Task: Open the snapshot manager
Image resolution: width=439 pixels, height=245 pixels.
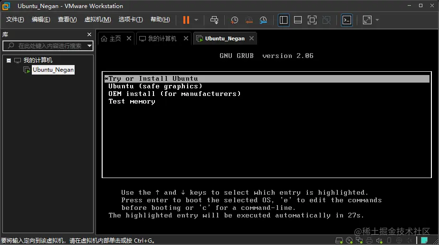Action: coord(263,20)
